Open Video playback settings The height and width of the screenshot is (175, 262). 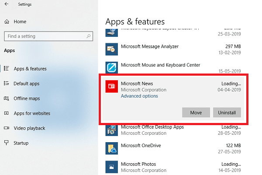click(x=29, y=128)
